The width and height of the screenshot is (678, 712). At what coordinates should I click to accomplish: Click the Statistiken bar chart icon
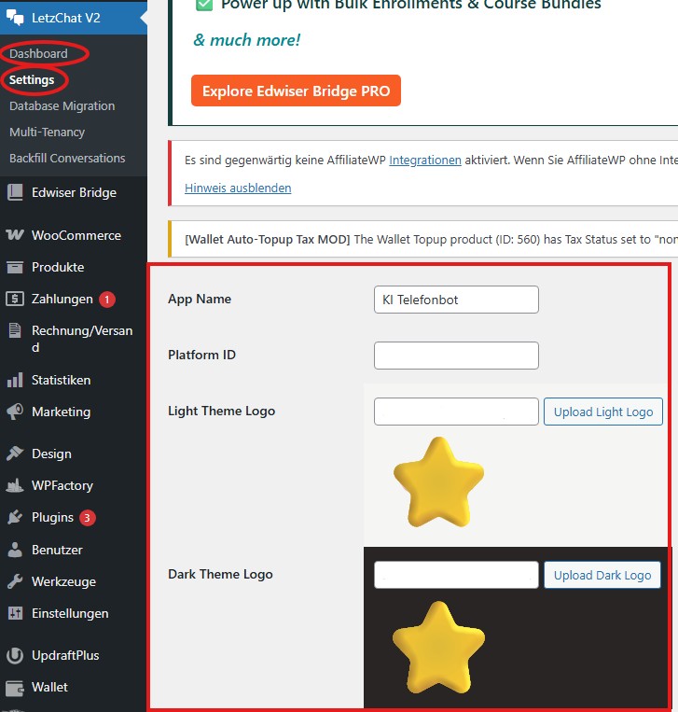(15, 380)
